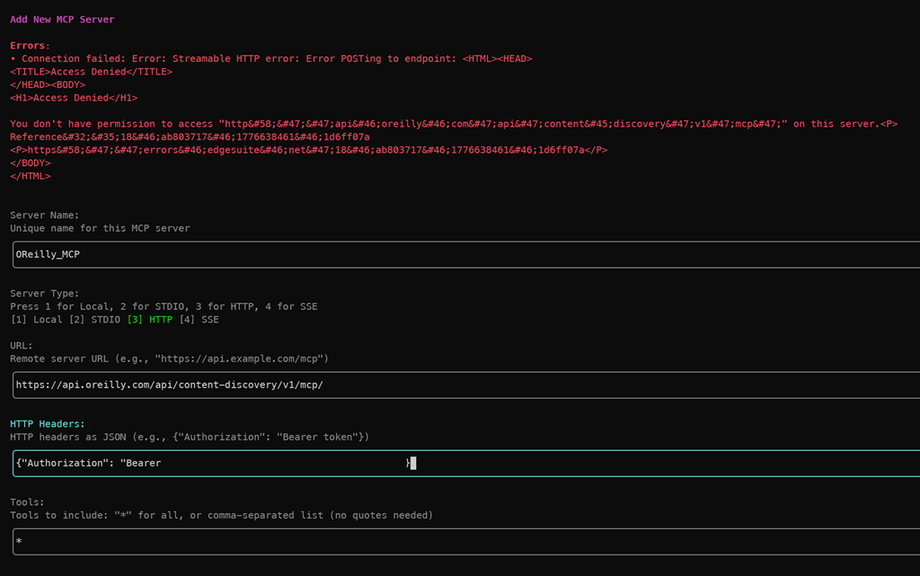Click the "Connection failed" error message line

[270, 58]
